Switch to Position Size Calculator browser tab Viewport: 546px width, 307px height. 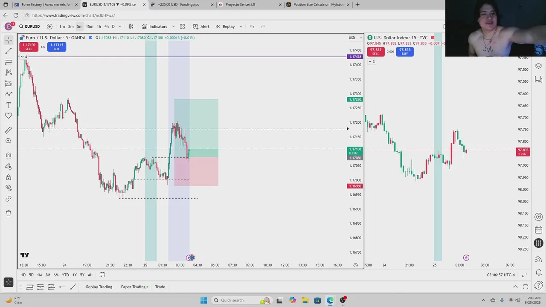[318, 5]
